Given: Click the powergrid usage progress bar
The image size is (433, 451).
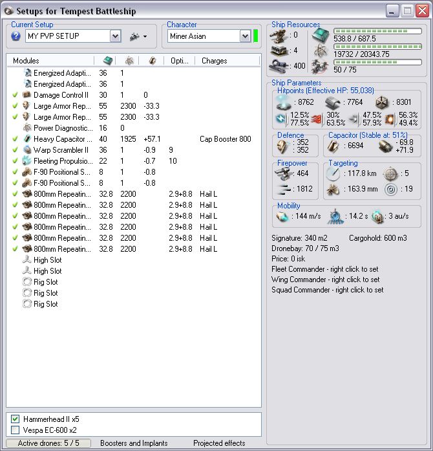Looking at the screenshot, I should pyautogui.click(x=377, y=47).
